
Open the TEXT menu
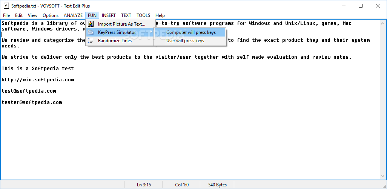click(126, 15)
